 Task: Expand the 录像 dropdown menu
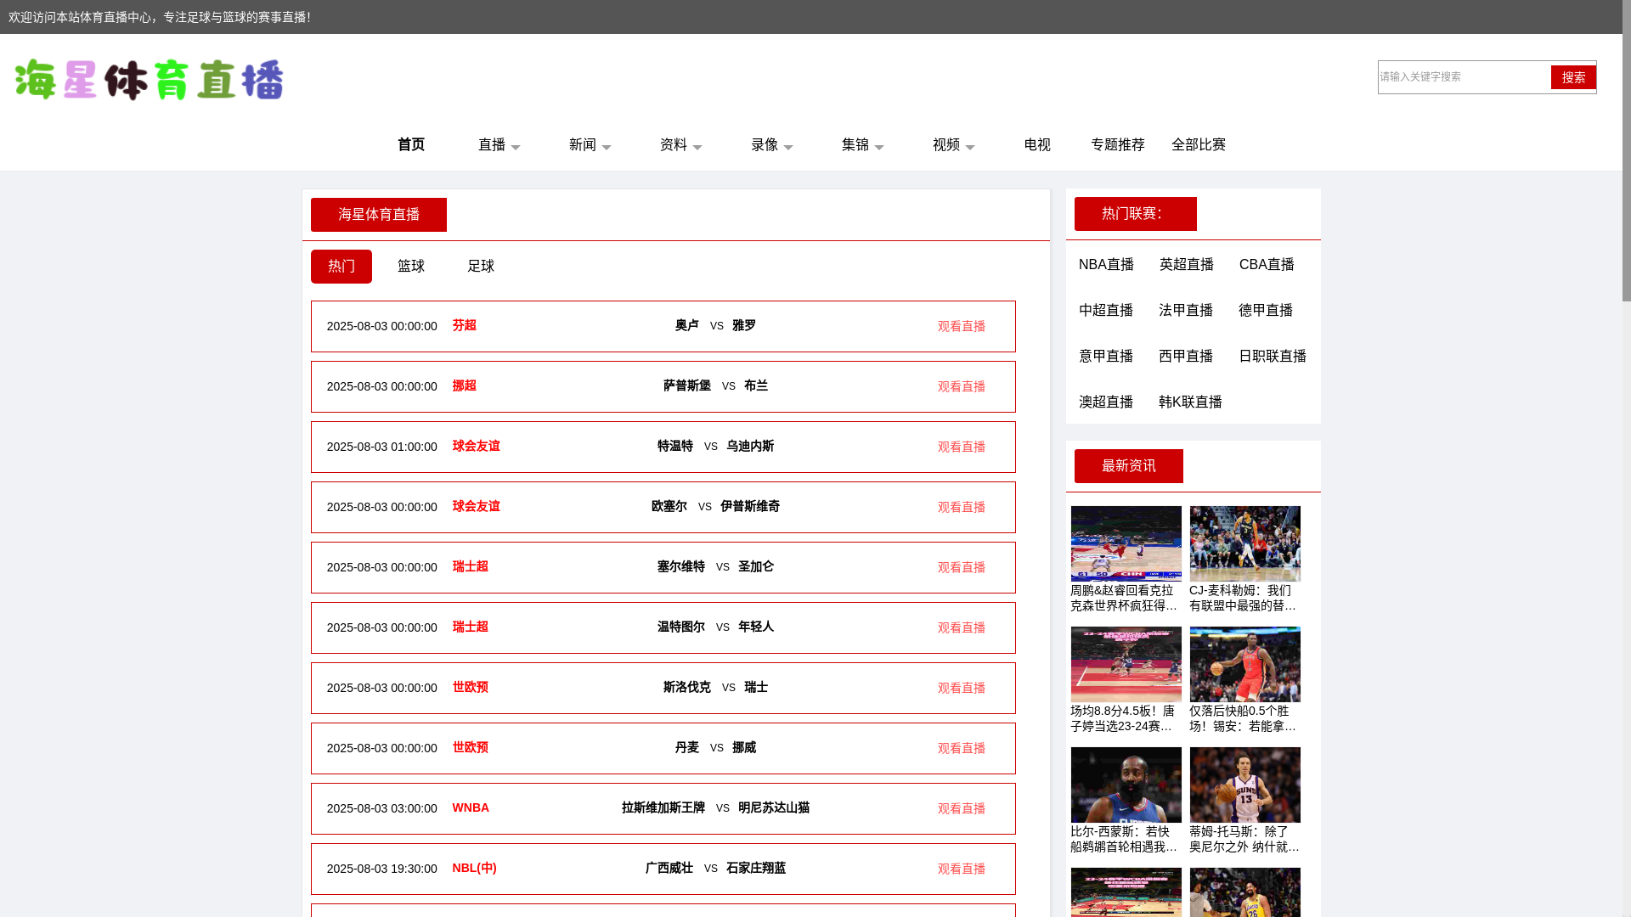coord(772,145)
